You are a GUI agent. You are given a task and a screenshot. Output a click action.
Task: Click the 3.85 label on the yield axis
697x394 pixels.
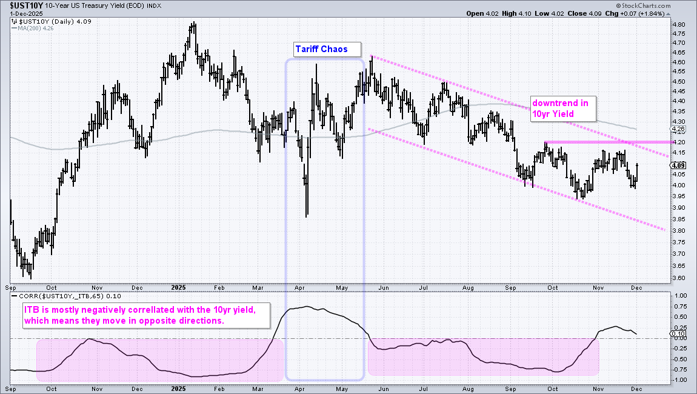pyautogui.click(x=679, y=219)
